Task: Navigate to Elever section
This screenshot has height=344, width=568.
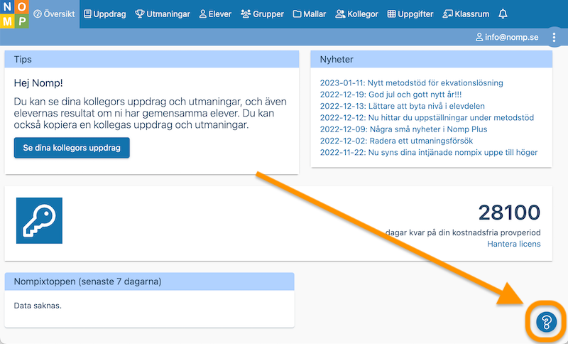Action: pyautogui.click(x=215, y=14)
